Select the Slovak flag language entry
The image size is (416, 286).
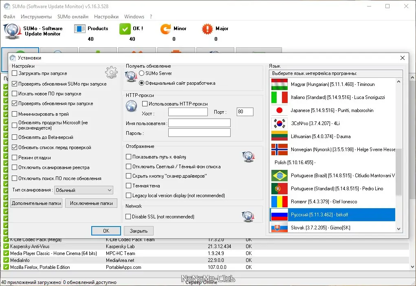(x=332, y=227)
